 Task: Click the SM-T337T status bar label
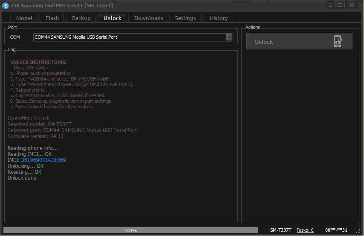(280, 230)
